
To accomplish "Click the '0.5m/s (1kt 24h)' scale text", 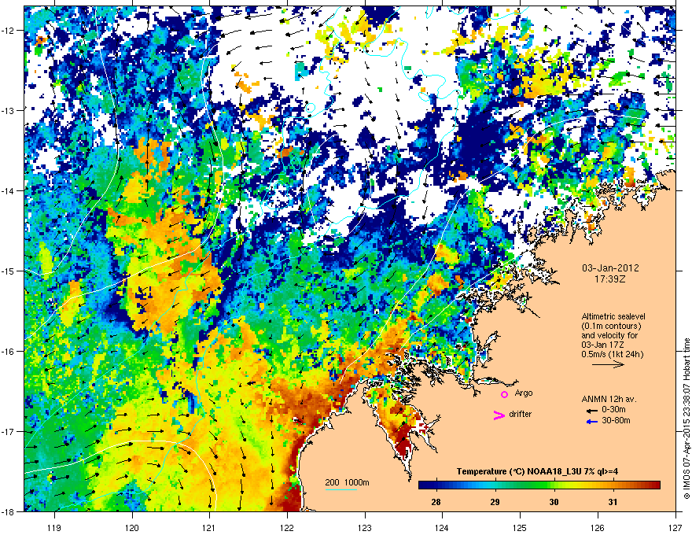I will (613, 354).
